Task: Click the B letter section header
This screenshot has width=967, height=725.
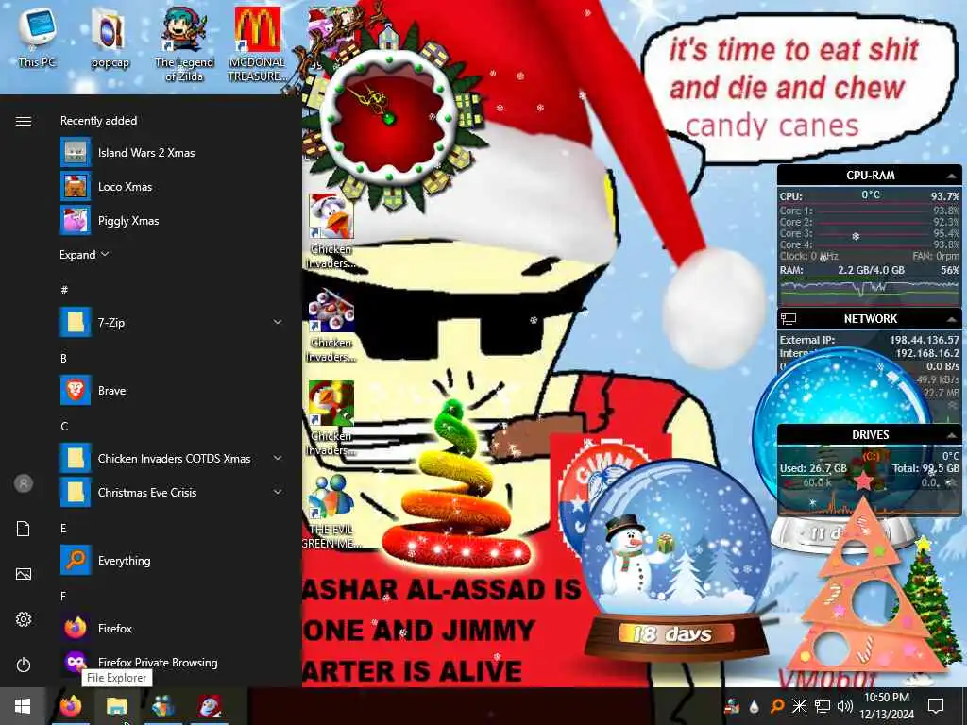Action: [x=63, y=358]
